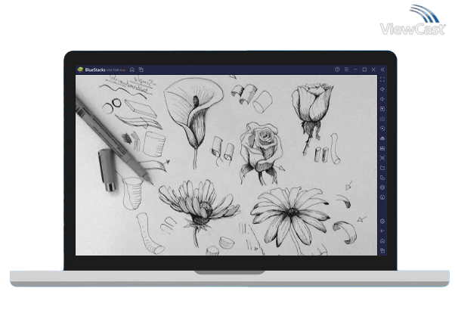Image resolution: width=455 pixels, height=313 pixels.
Task: Take a screenshot using the side toolbar icon
Action: [382, 158]
